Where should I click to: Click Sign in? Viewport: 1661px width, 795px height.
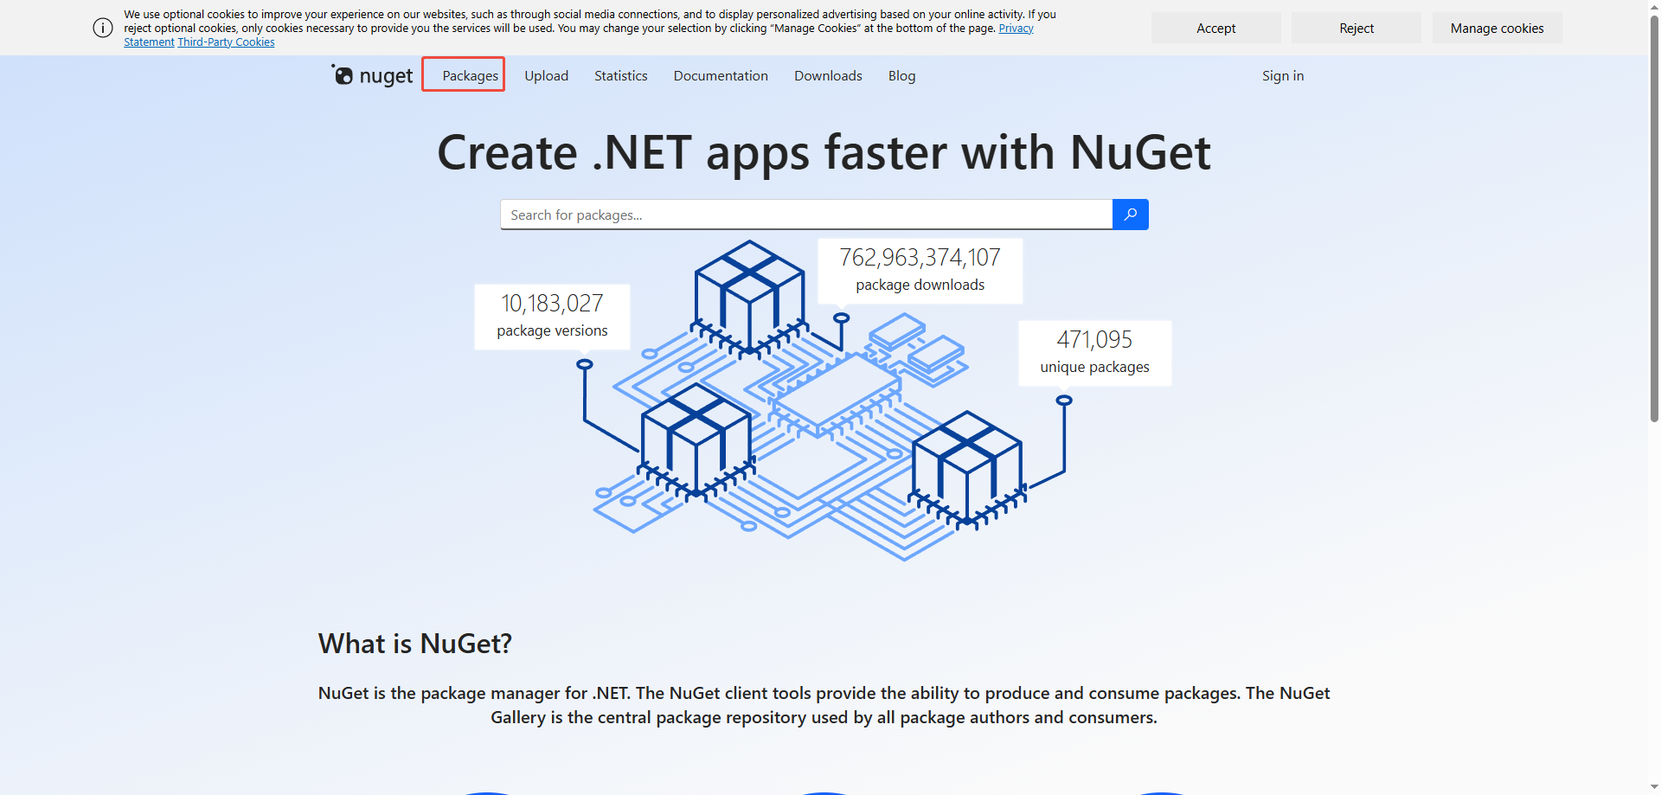(1282, 76)
